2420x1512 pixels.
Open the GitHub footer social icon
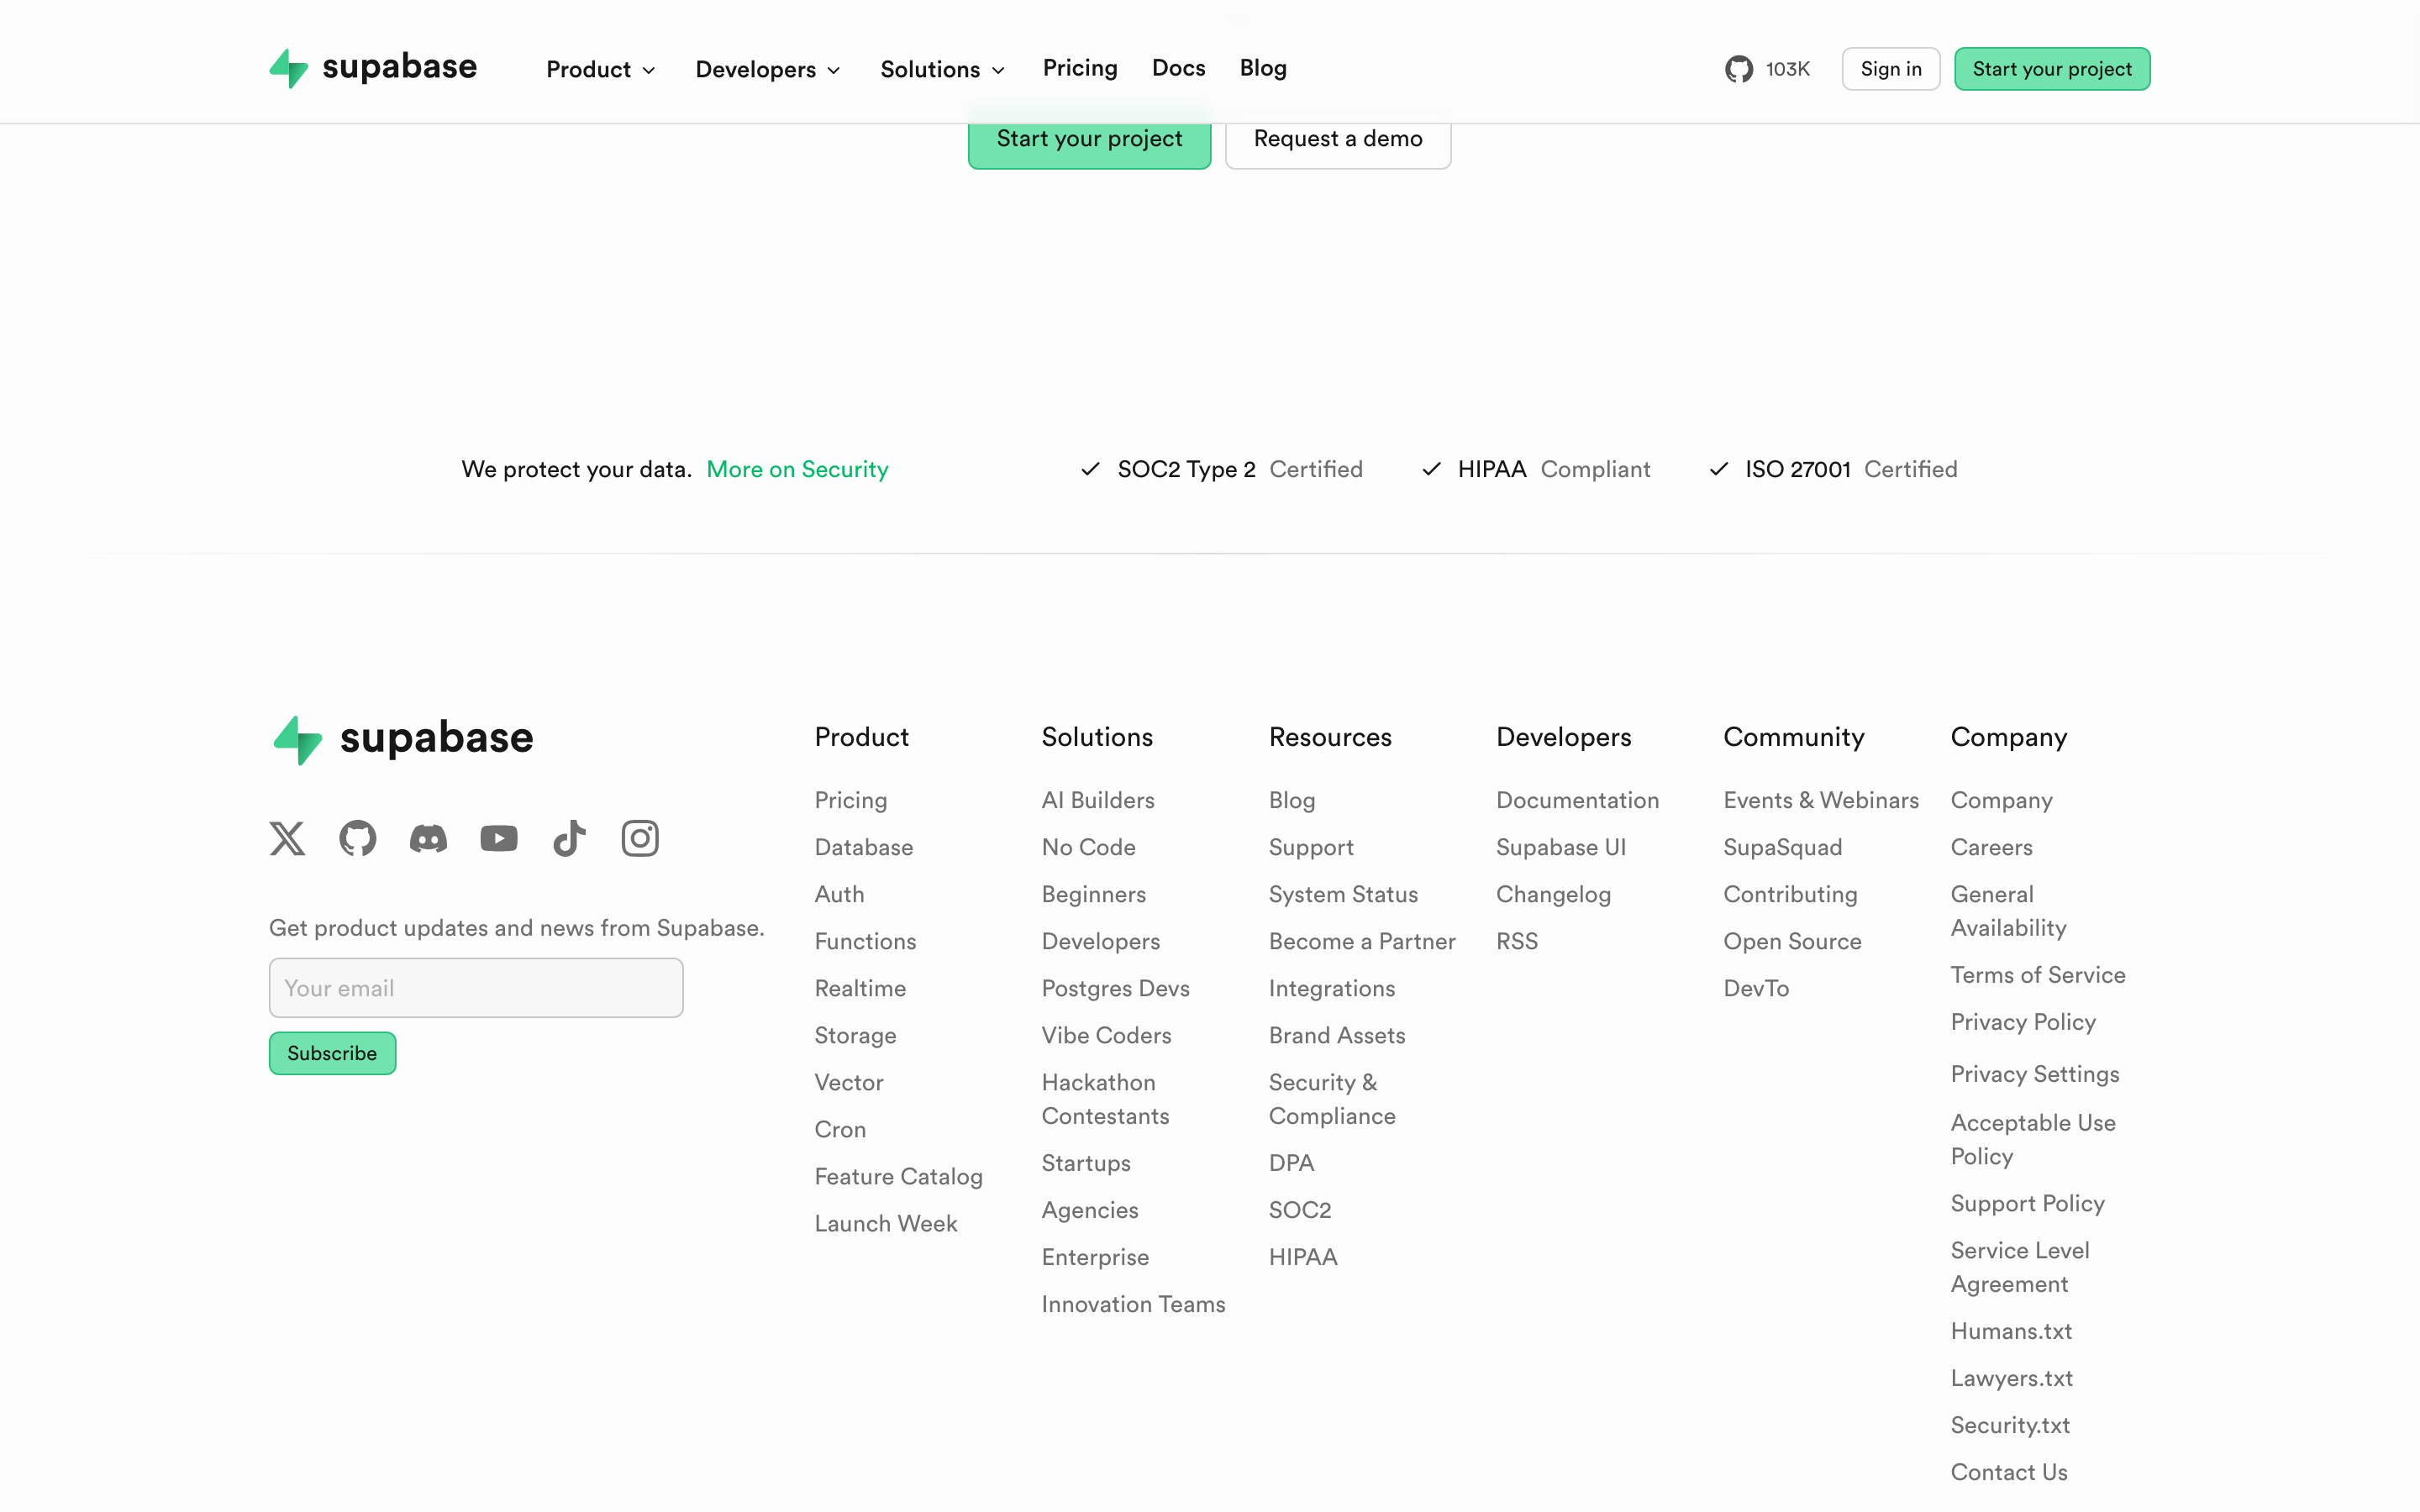(x=358, y=838)
